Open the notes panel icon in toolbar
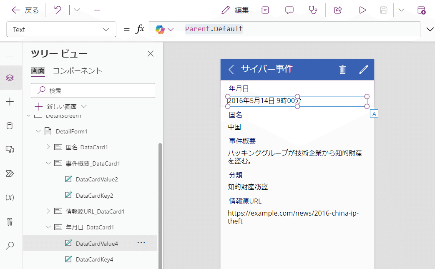 (x=265, y=10)
